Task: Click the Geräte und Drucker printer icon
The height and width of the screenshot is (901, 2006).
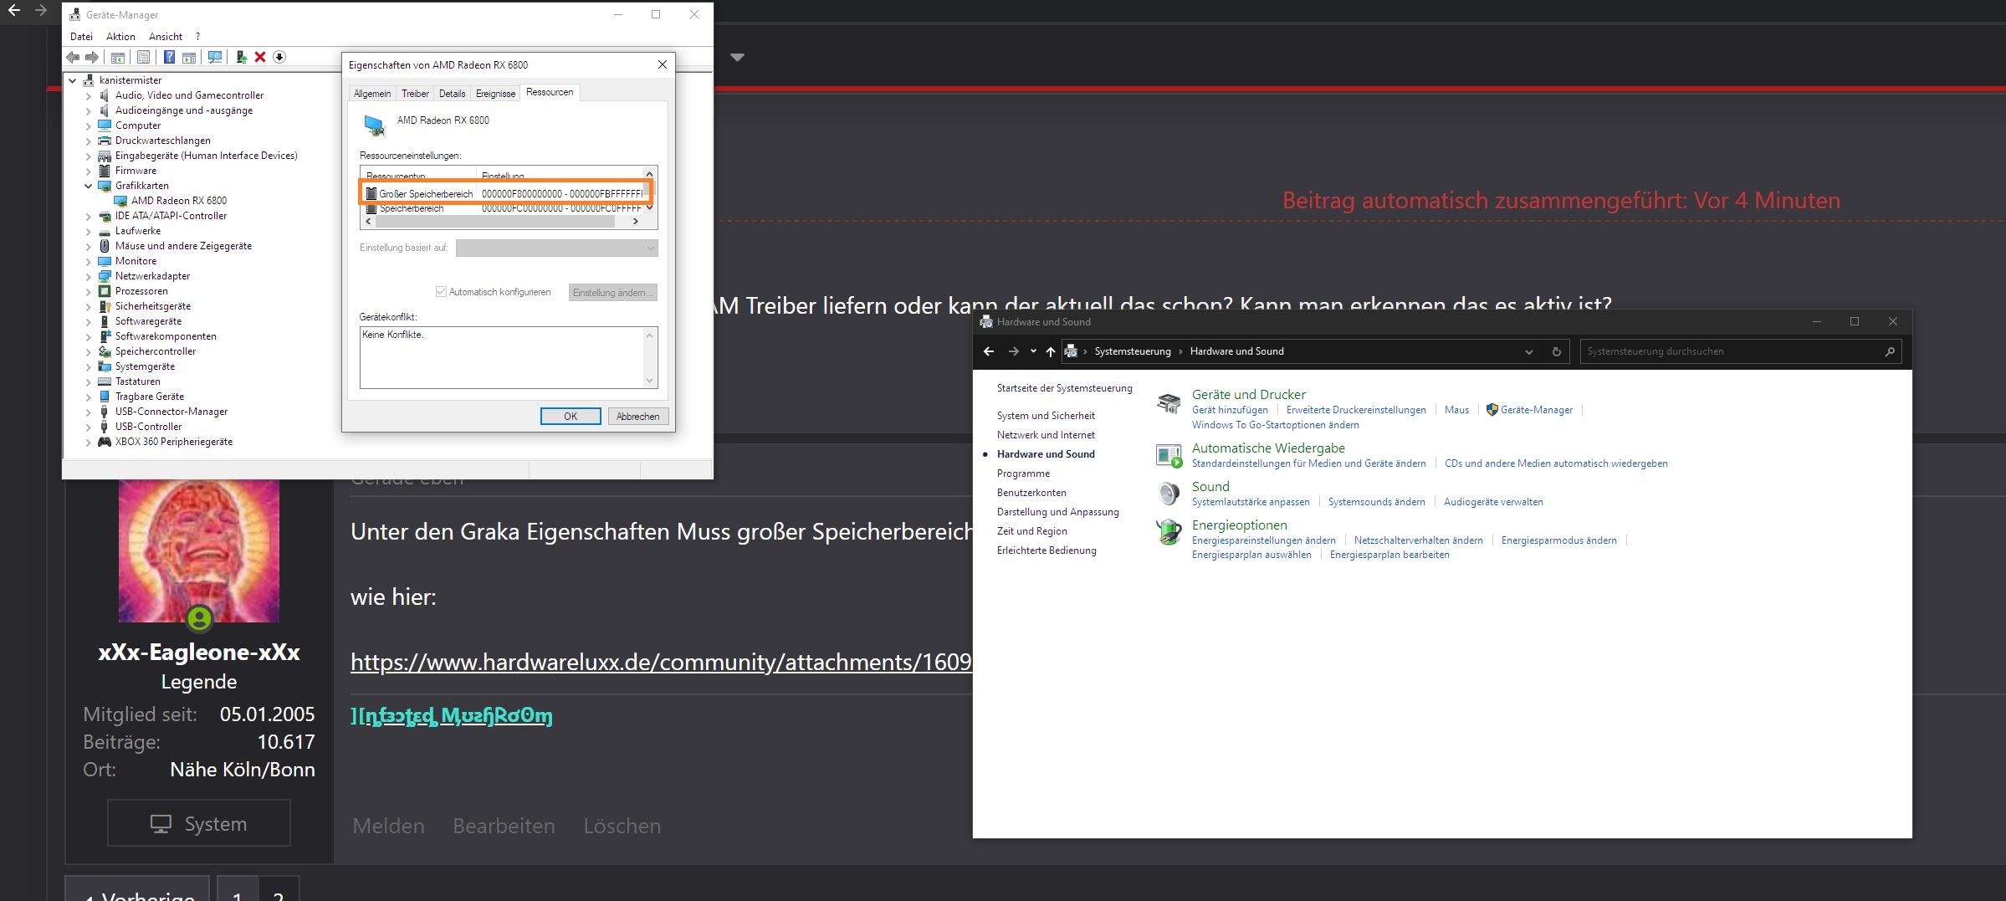Action: [1169, 403]
